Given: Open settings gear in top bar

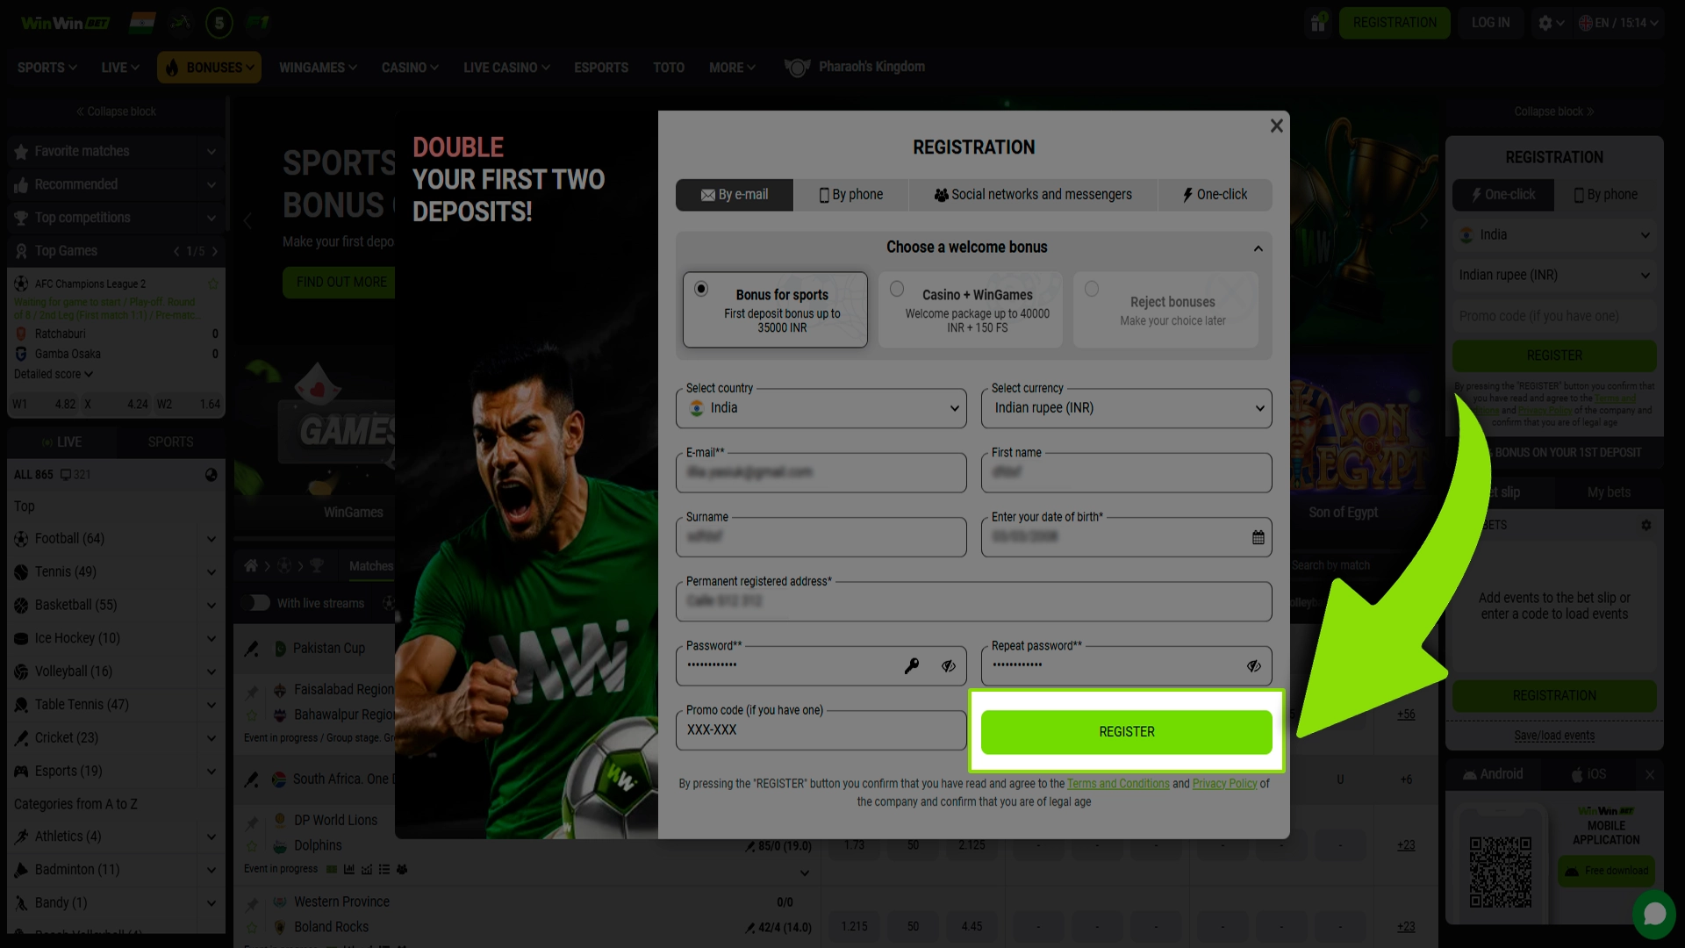Looking at the screenshot, I should [x=1545, y=23].
